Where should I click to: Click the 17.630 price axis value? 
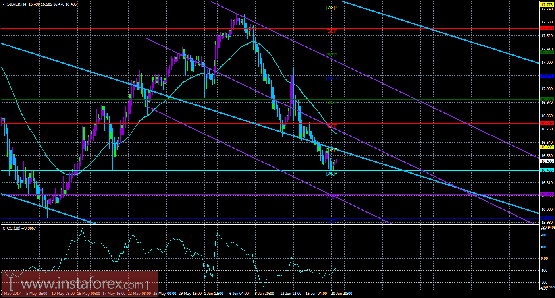pos(546,22)
